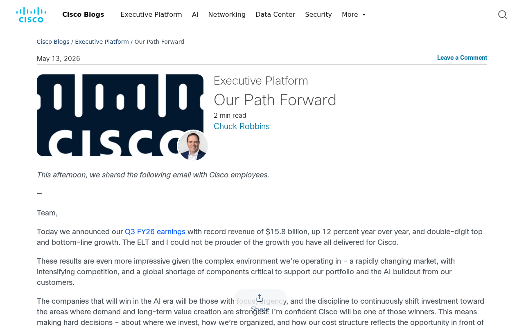
Task: Click Chuck Robbins' avatar photo
Action: tap(193, 146)
